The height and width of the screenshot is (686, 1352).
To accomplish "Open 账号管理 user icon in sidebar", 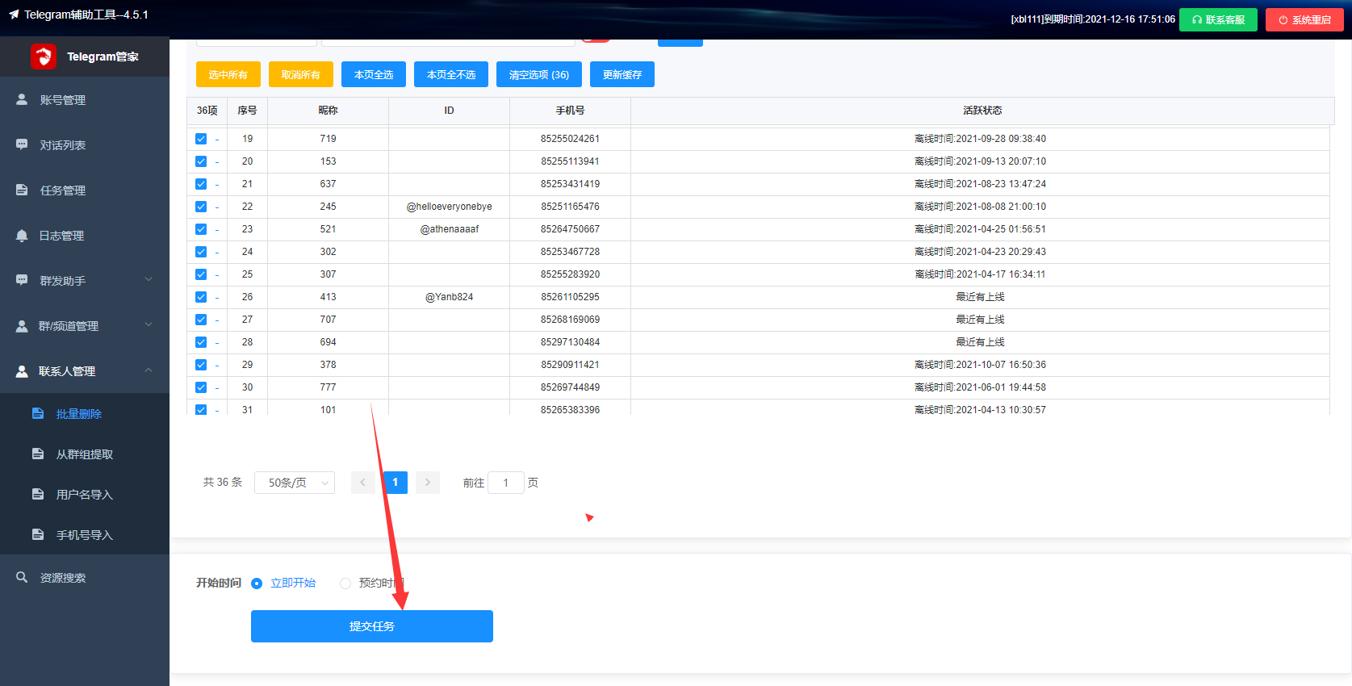I will pos(22,99).
